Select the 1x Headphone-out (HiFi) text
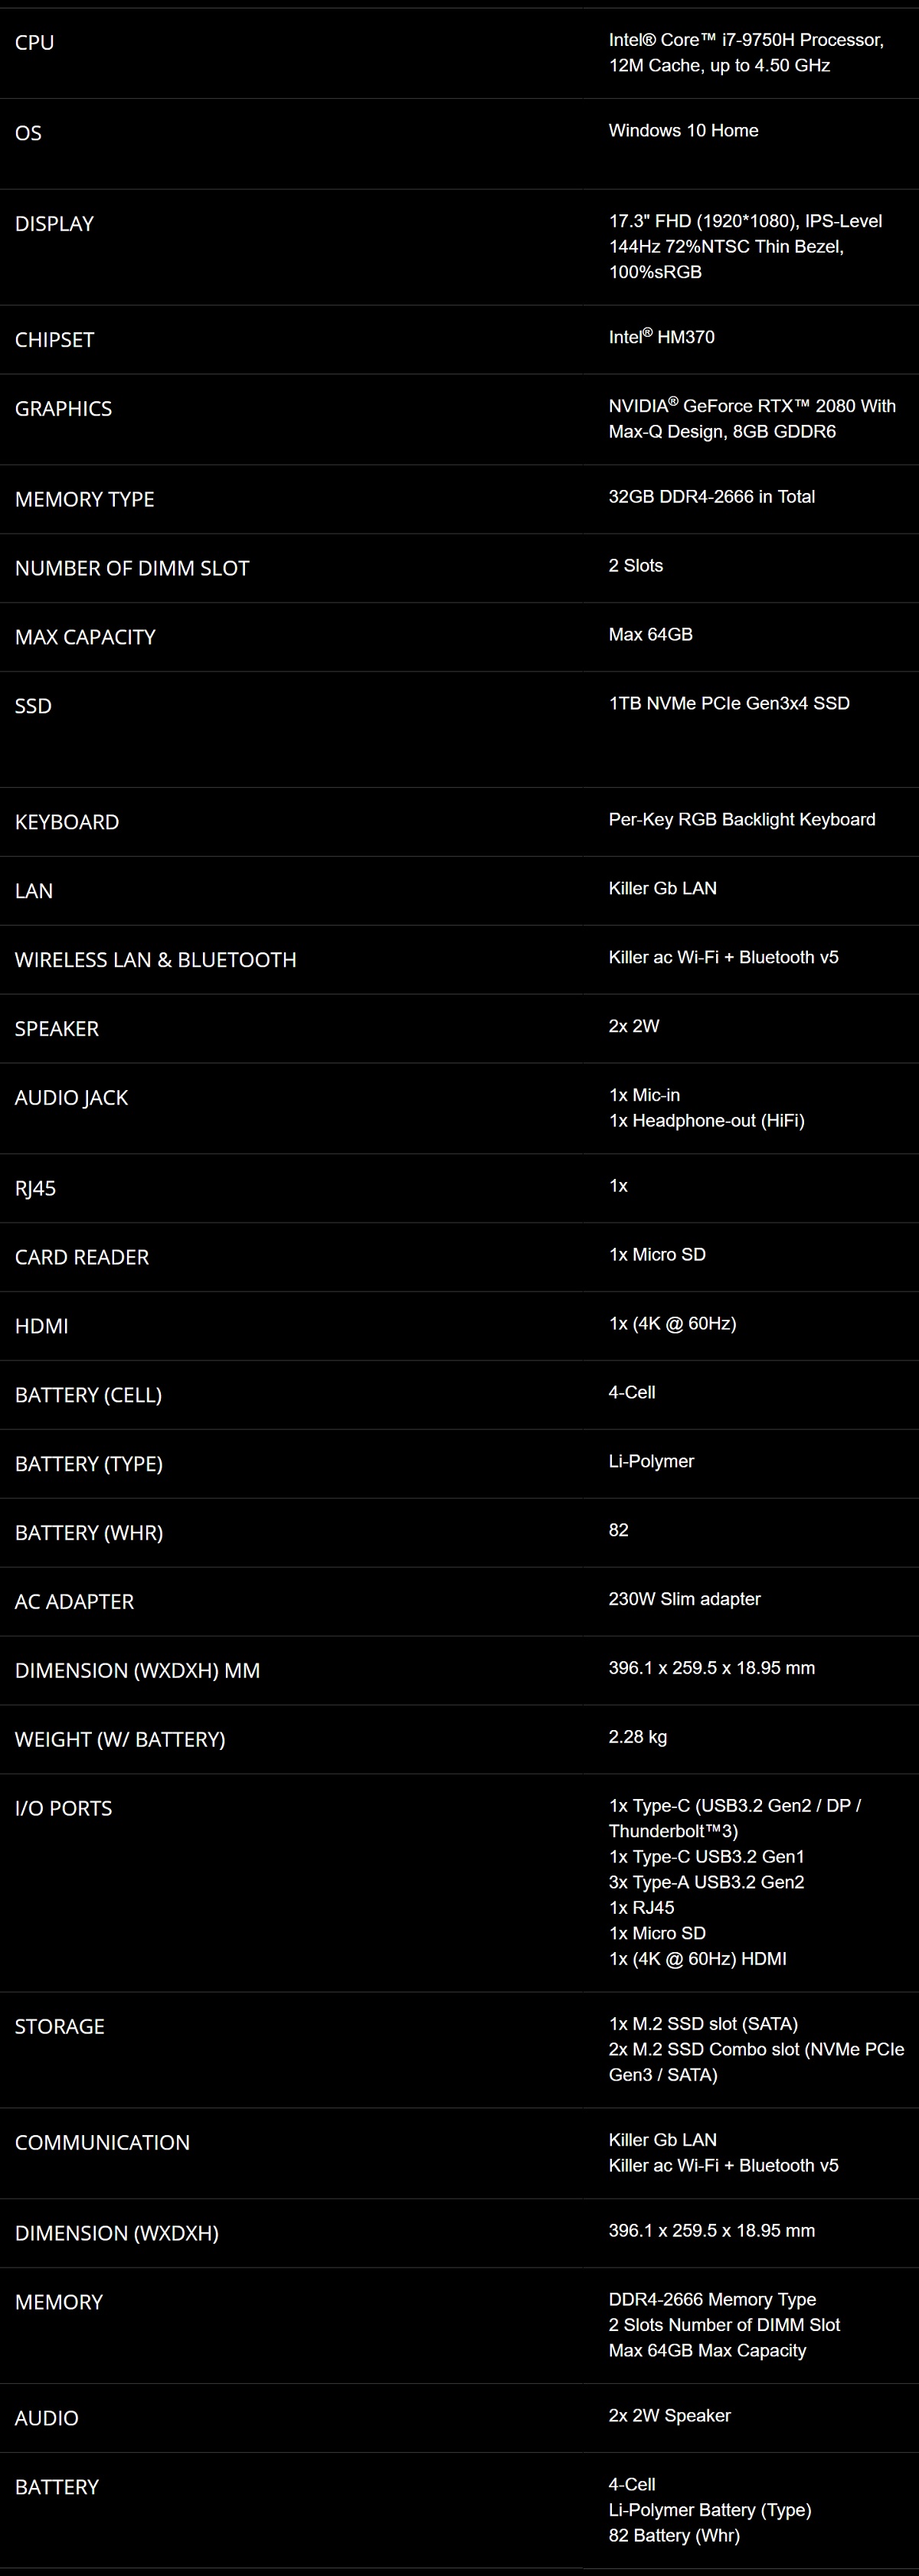This screenshot has width=919, height=2576. click(x=706, y=1120)
